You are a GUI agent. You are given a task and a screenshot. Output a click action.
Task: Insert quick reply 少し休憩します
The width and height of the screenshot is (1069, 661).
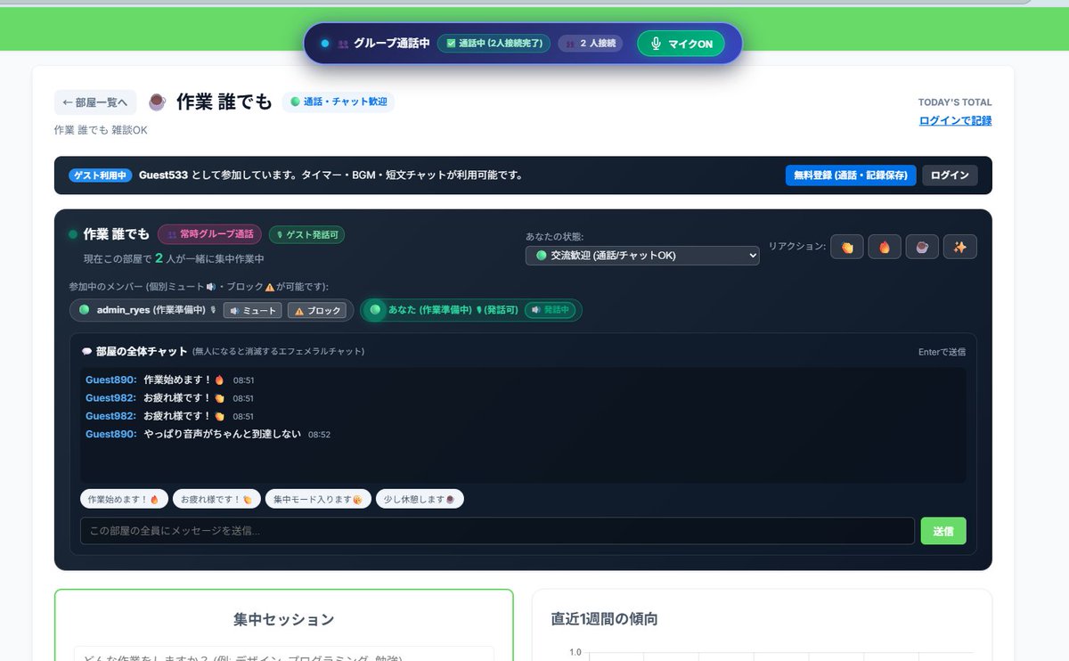pyautogui.click(x=420, y=499)
